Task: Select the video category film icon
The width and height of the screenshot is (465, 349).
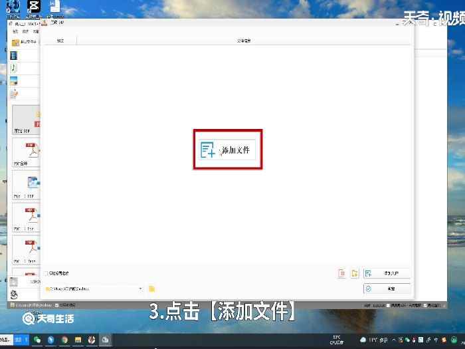Action: [x=14, y=55]
